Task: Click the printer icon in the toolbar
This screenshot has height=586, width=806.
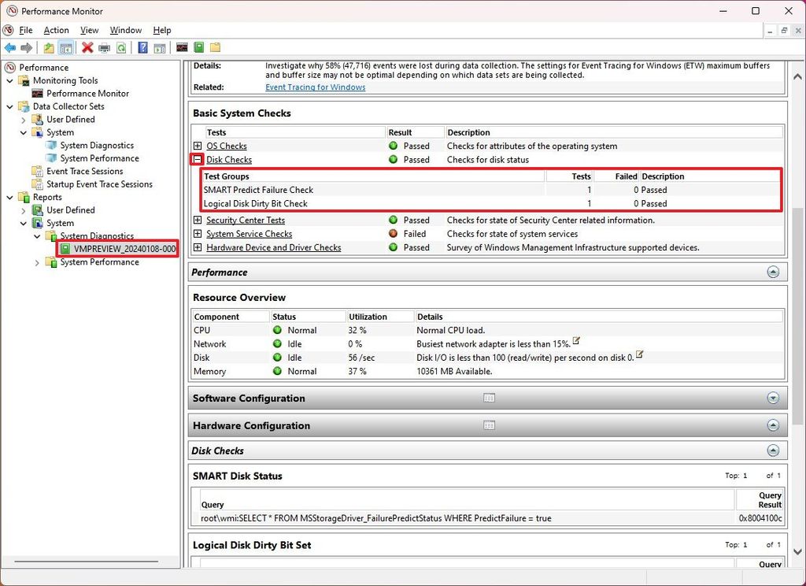Action: click(x=104, y=48)
